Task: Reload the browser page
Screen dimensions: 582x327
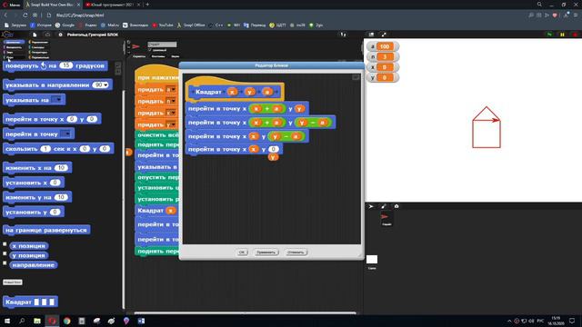Action: point(25,15)
